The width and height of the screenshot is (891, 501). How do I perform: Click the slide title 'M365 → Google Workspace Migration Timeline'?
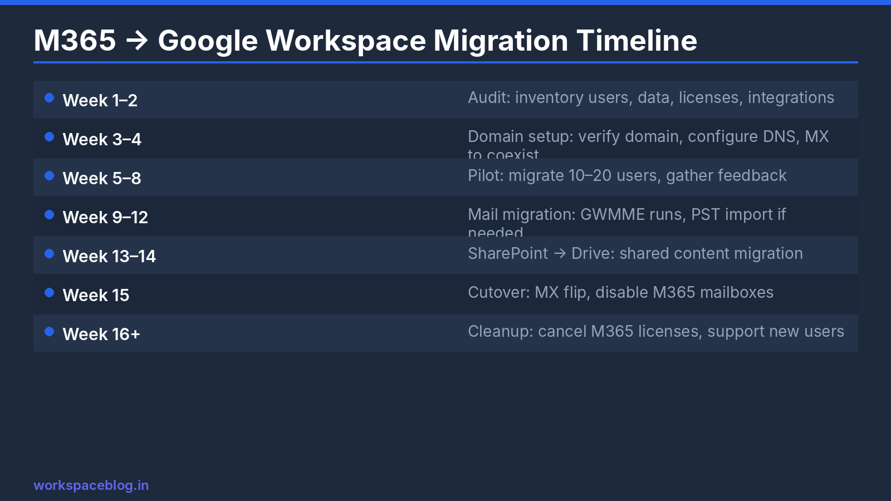coord(365,41)
